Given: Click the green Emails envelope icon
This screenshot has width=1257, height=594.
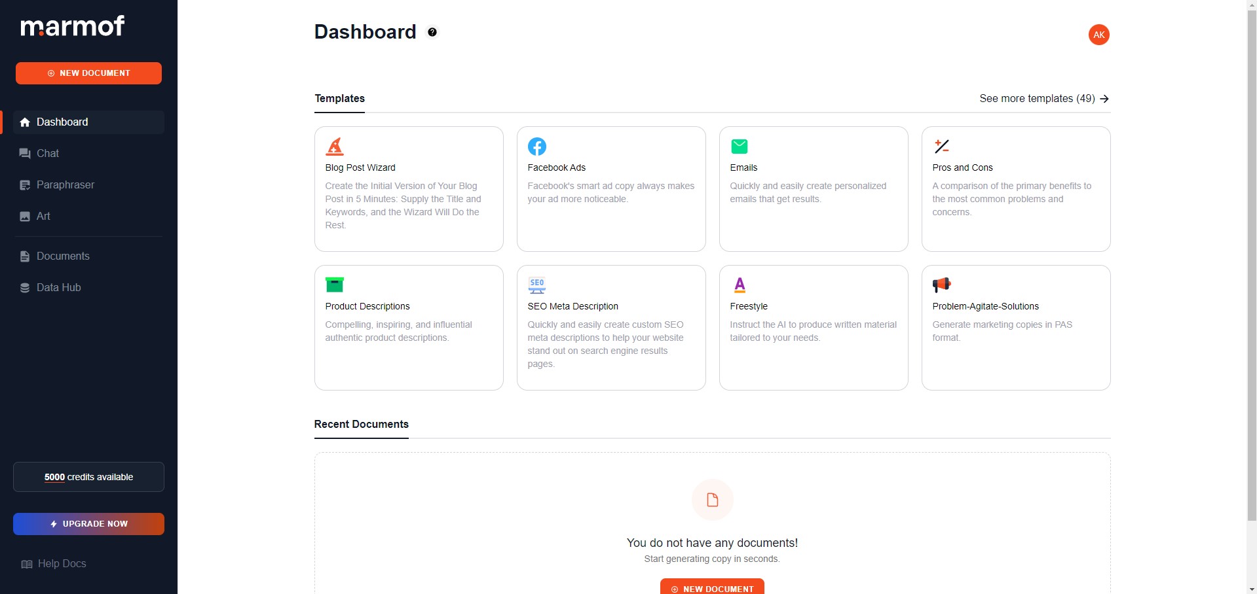Looking at the screenshot, I should point(740,147).
